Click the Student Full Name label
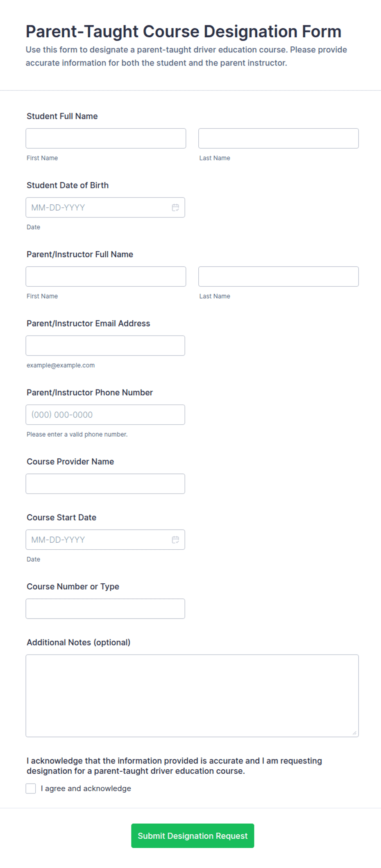381x868 pixels. [x=62, y=116]
